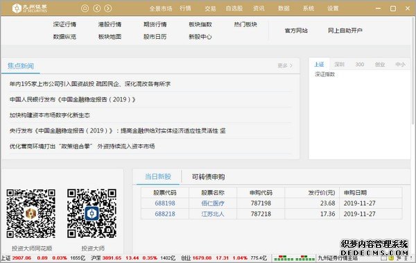Click the 投资大师 QR code with blue logo
416x263 pixels.
coord(92,214)
